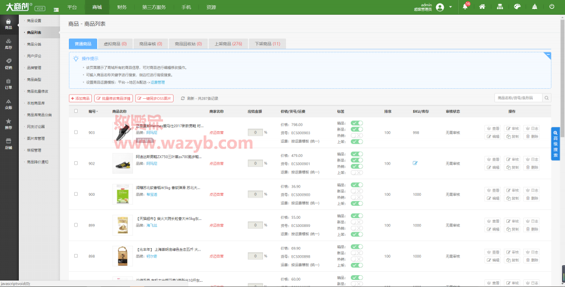This screenshot has height=287, width=565.
Task: Switch to the 上架商品 (276) tab
Action: 228,44
